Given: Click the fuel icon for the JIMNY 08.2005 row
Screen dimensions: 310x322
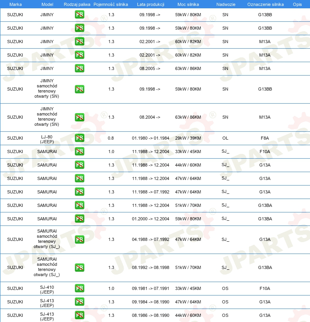Looking at the screenshot, I should (x=79, y=68).
